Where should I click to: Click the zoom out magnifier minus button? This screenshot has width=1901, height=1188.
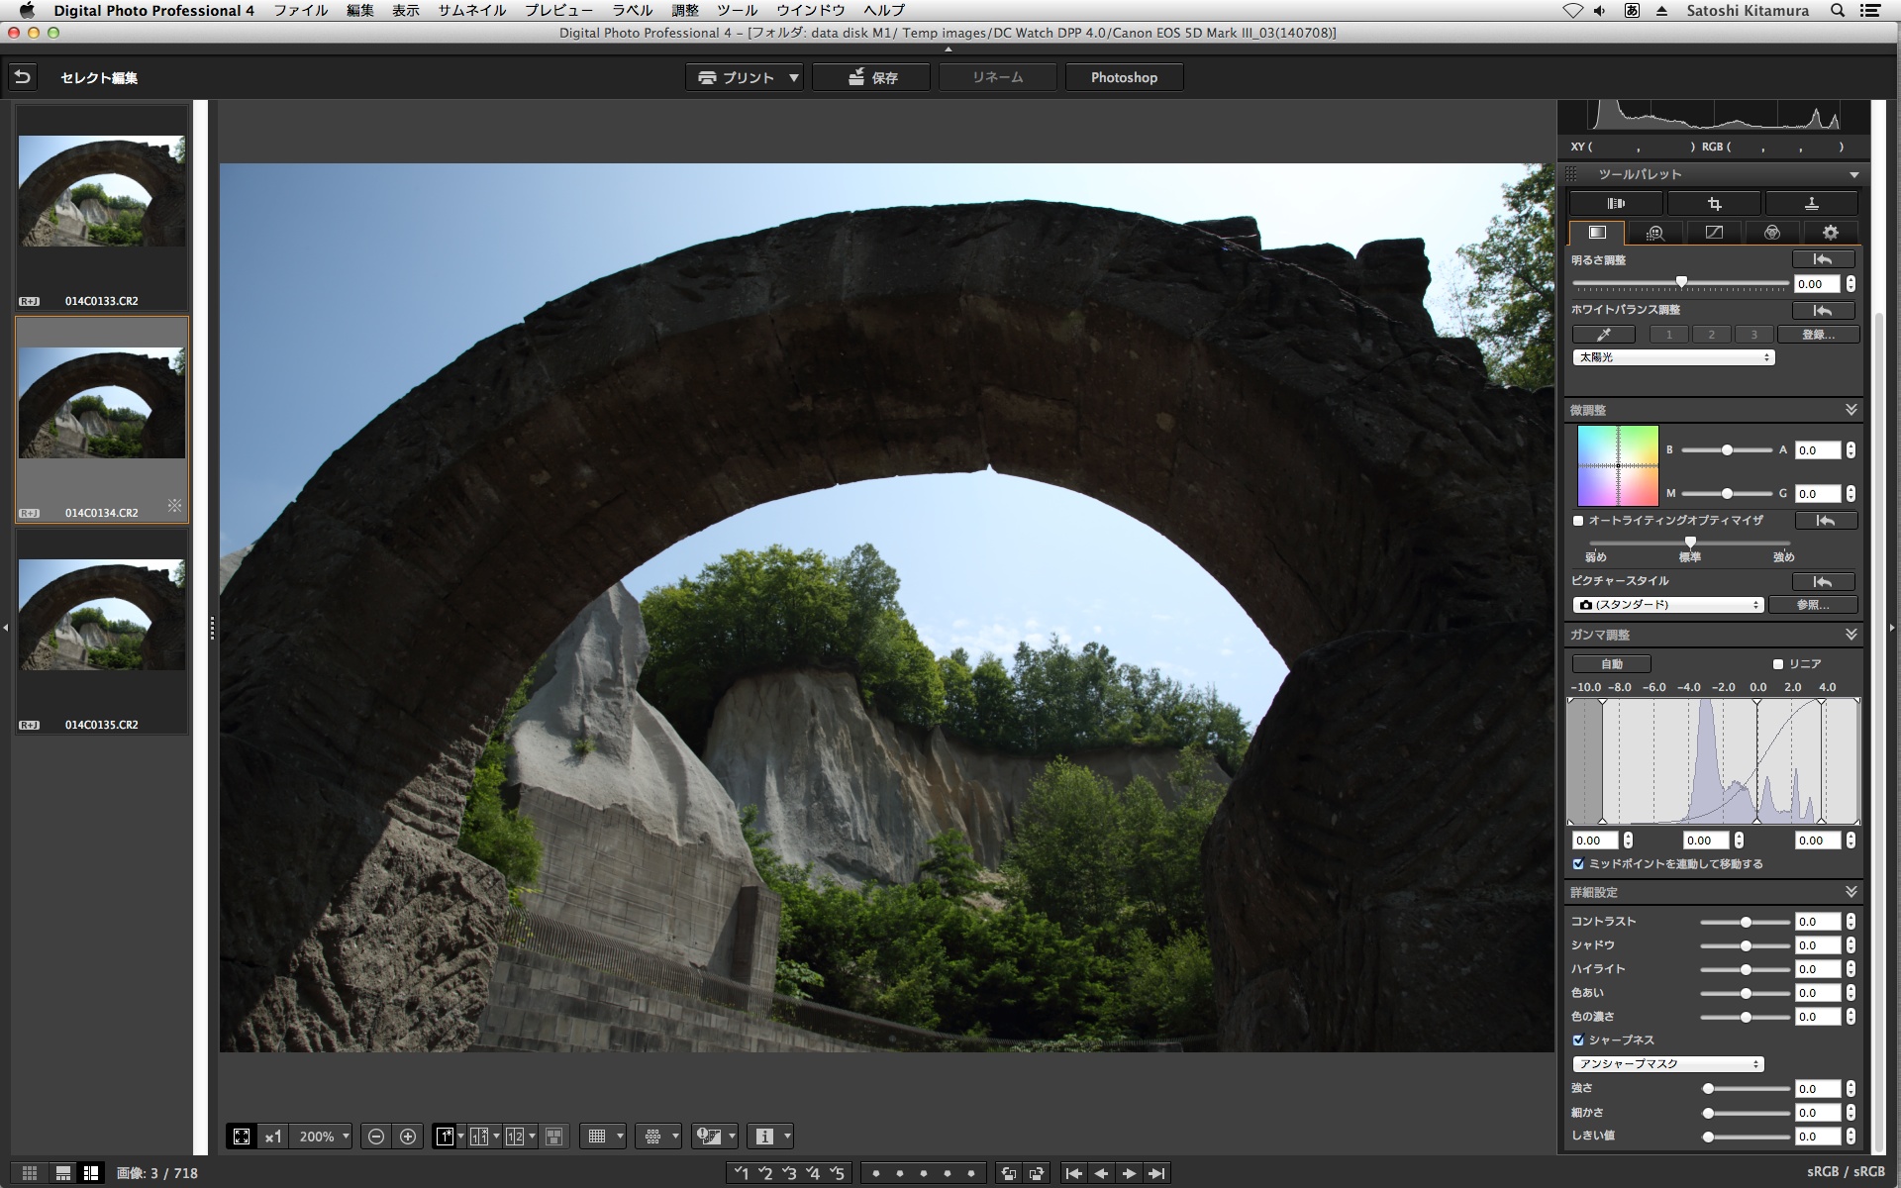pos(376,1137)
